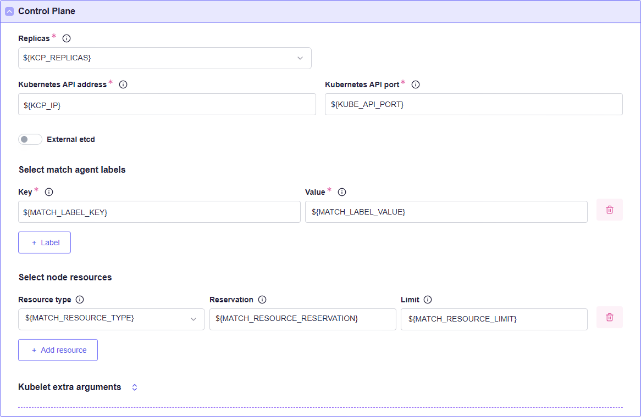This screenshot has width=641, height=417.
Task: Delete the match agent label row
Action: 609,210
